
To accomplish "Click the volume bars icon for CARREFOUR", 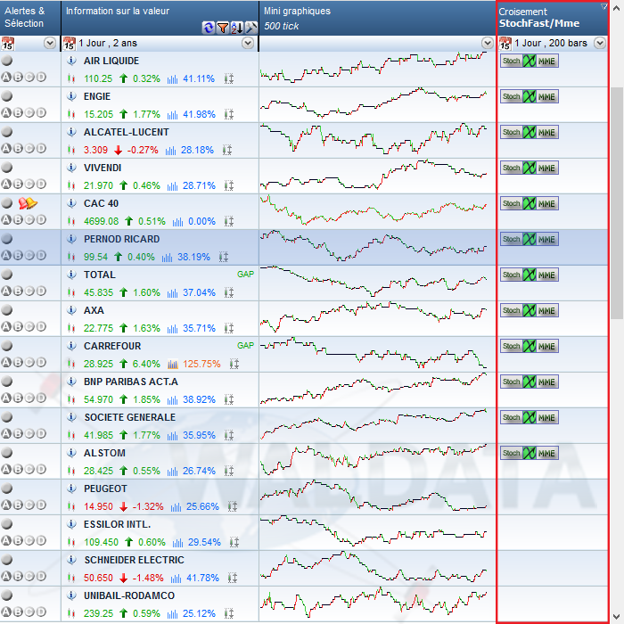I will (x=173, y=364).
